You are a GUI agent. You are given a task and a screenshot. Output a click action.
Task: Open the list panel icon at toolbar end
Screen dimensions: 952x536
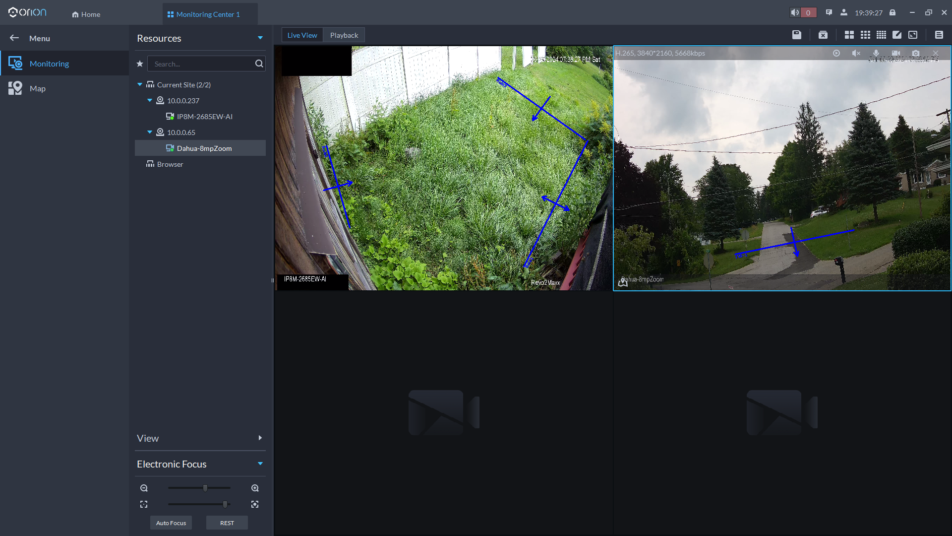click(939, 35)
